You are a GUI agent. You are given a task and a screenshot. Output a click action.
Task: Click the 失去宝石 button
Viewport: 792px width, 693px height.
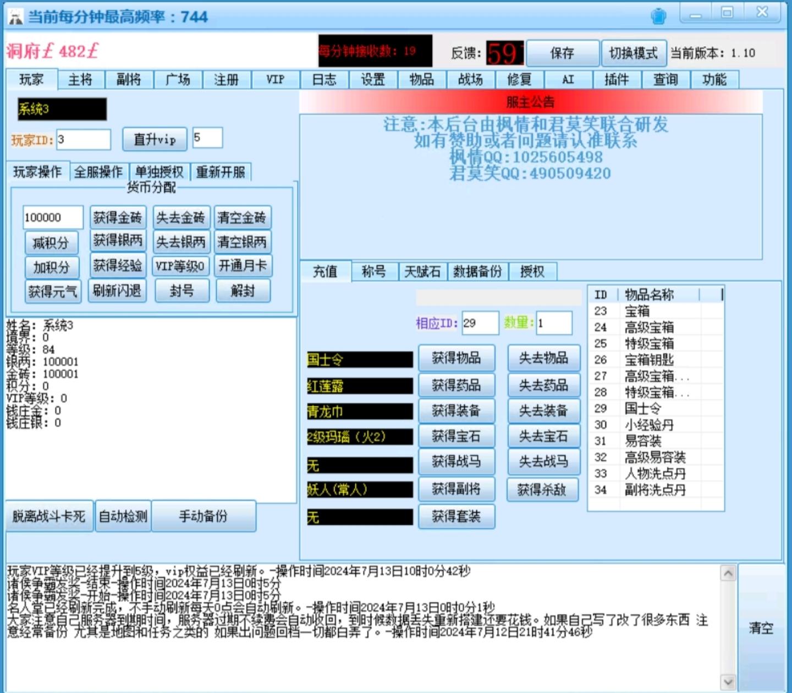[x=544, y=437]
